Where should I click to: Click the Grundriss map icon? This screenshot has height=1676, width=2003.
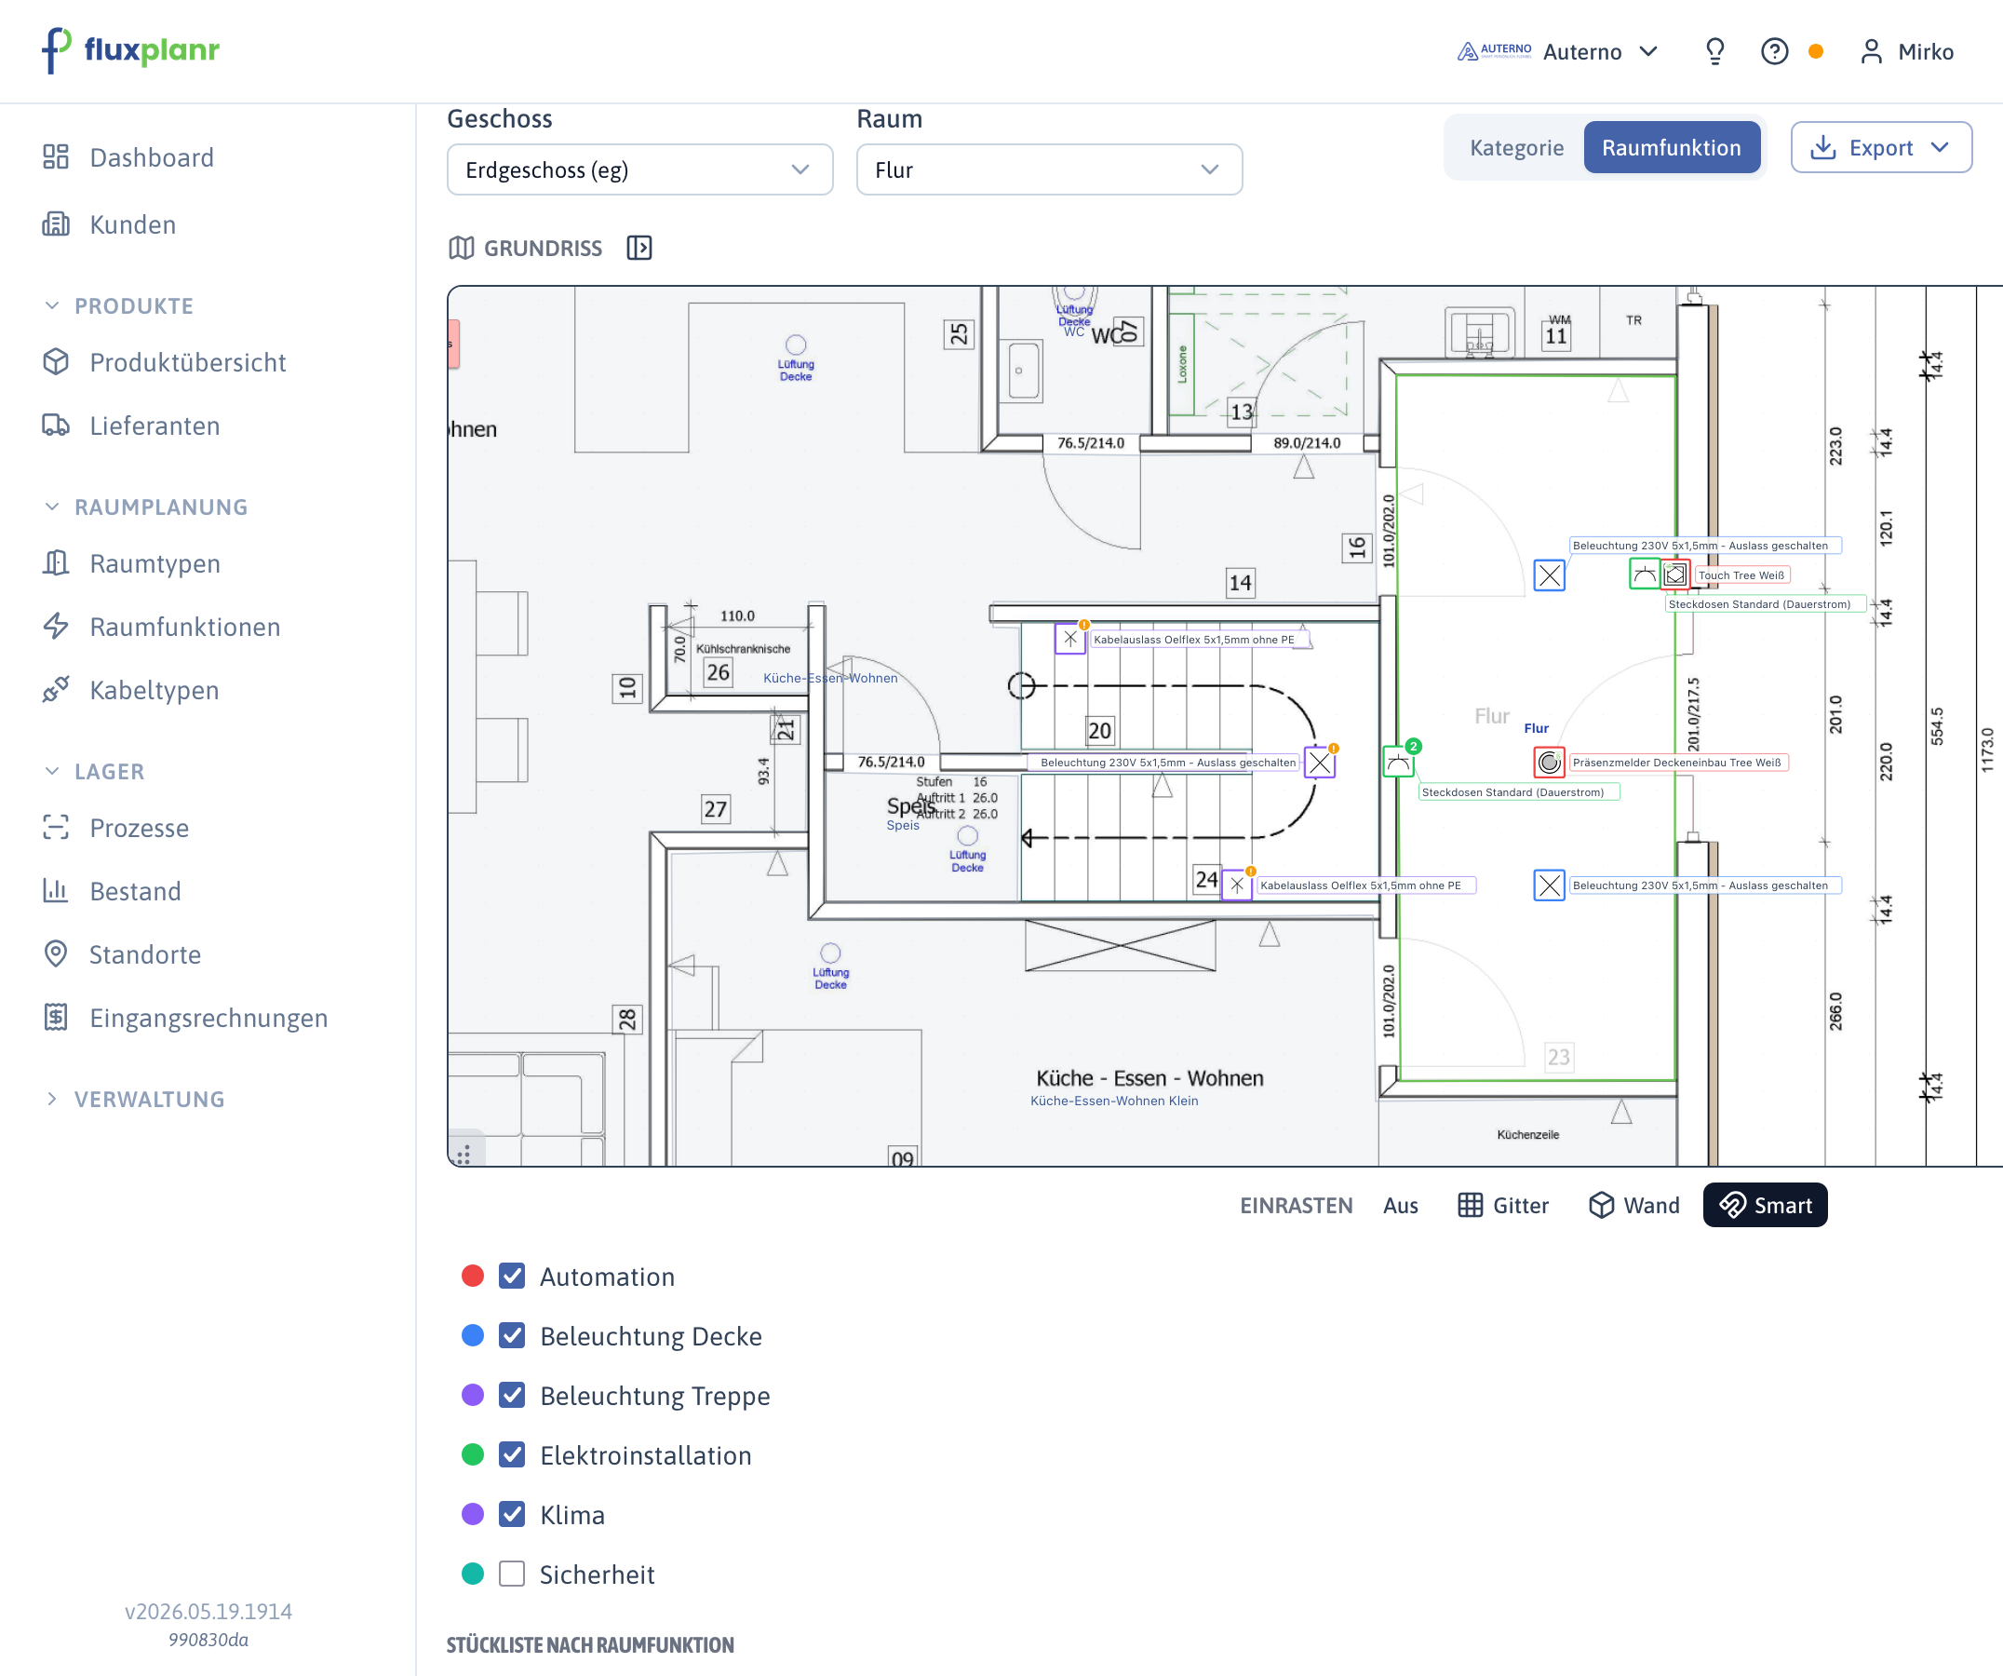(x=462, y=248)
